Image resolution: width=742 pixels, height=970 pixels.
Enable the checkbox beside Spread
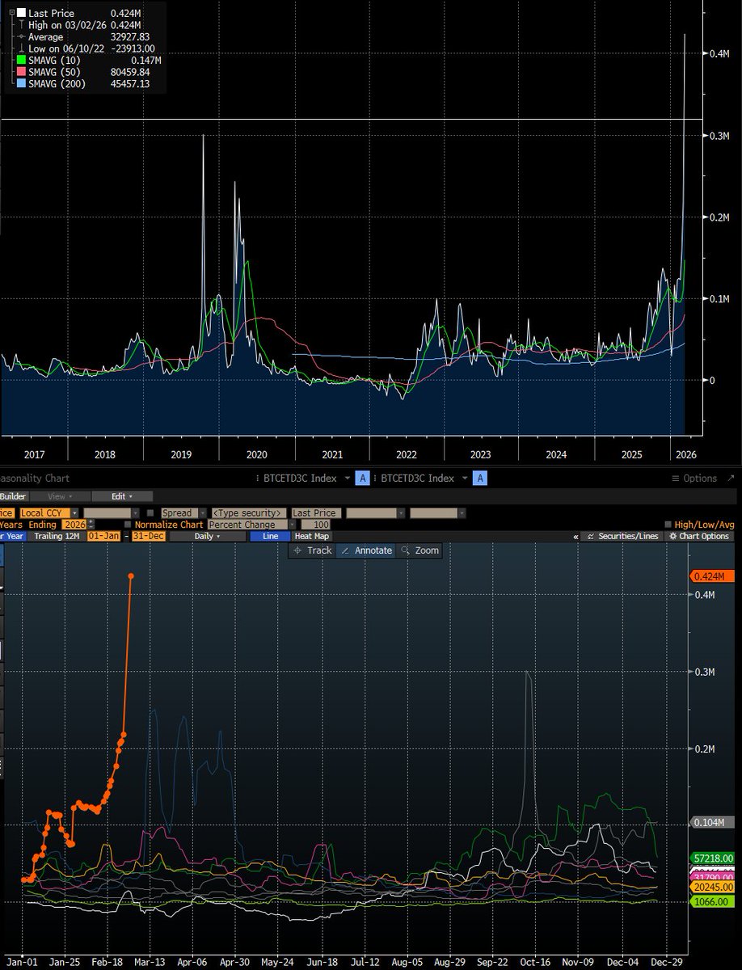pyautogui.click(x=150, y=512)
